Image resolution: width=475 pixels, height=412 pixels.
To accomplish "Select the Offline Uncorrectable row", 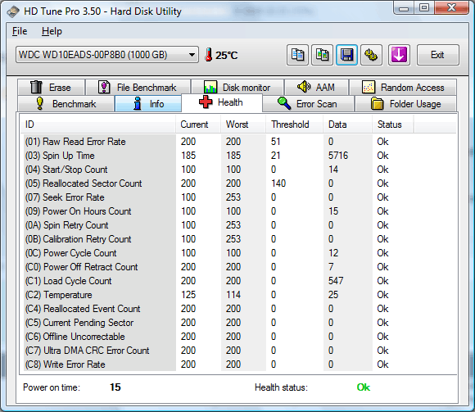I will click(x=238, y=337).
